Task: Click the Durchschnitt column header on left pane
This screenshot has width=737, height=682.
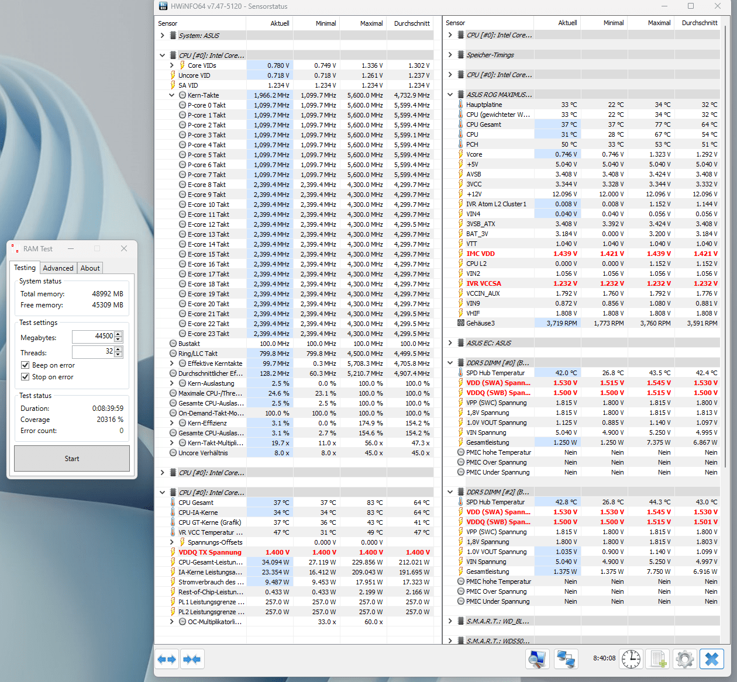Action: [412, 23]
